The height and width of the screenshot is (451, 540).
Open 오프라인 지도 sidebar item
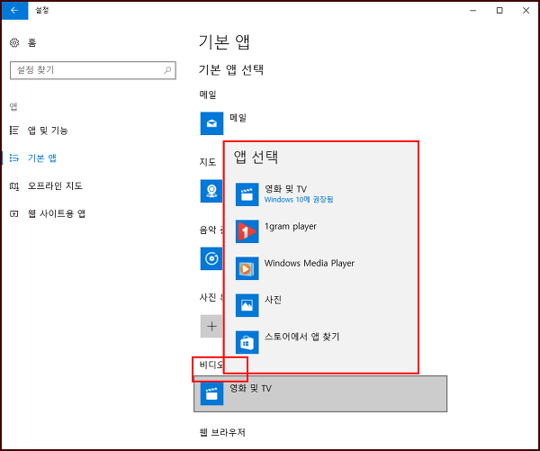pyautogui.click(x=55, y=186)
